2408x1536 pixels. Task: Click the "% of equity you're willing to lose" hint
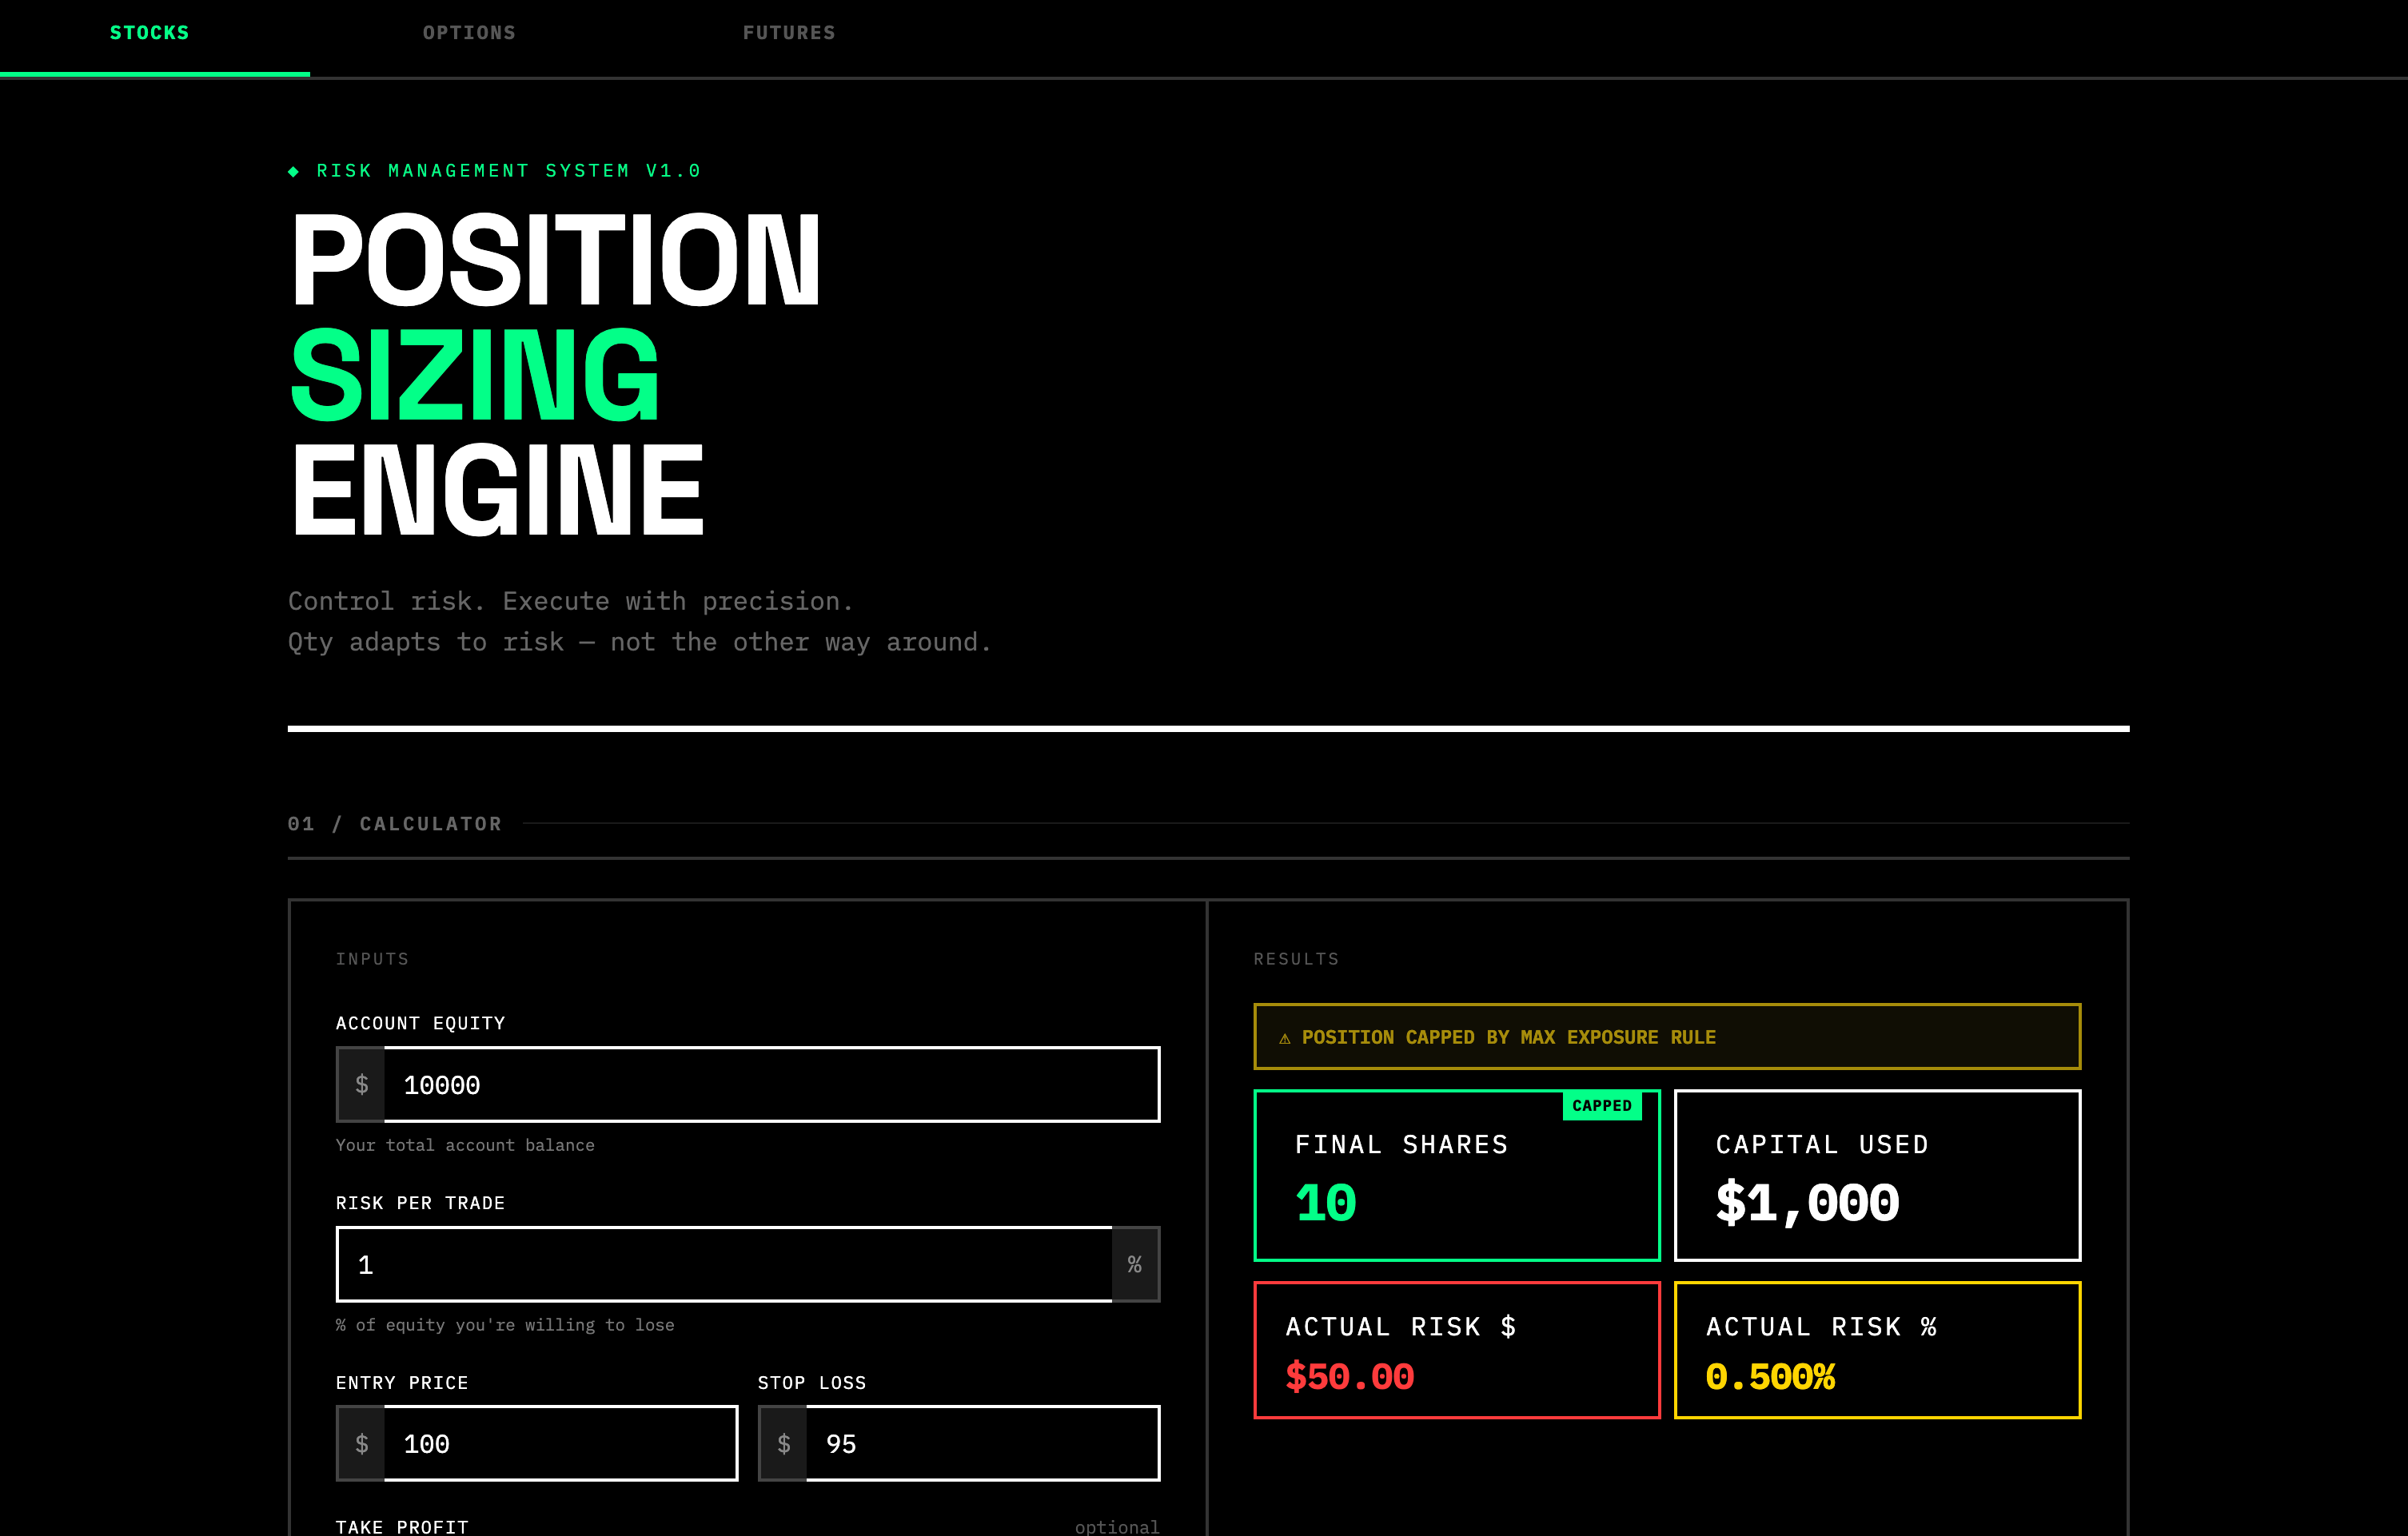pos(505,1325)
